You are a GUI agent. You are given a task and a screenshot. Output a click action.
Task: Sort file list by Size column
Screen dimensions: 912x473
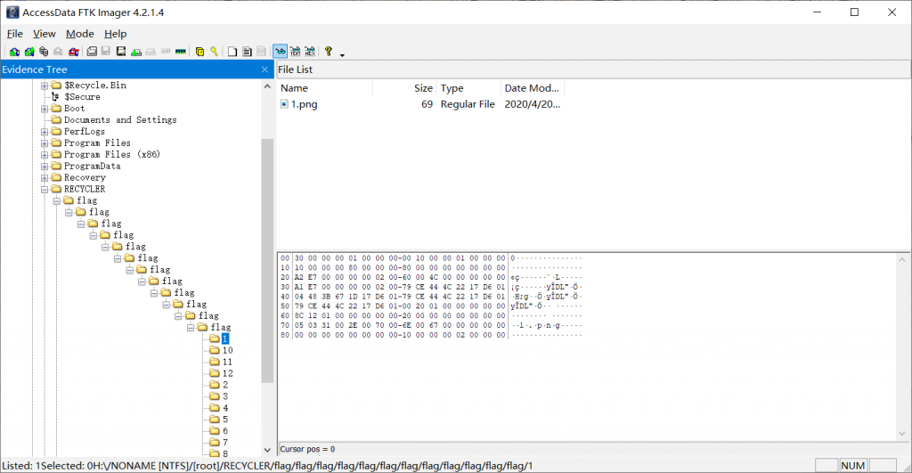coord(405,88)
